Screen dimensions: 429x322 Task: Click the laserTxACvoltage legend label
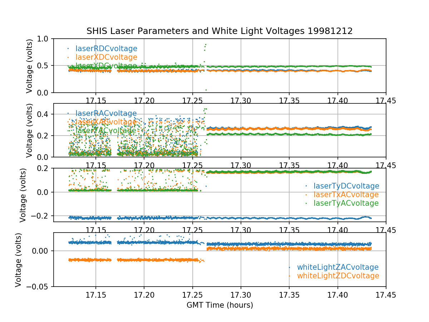(346, 195)
